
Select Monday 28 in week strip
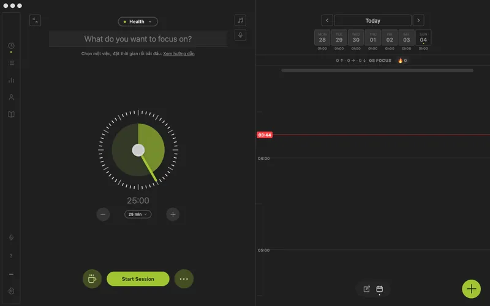[x=322, y=38]
